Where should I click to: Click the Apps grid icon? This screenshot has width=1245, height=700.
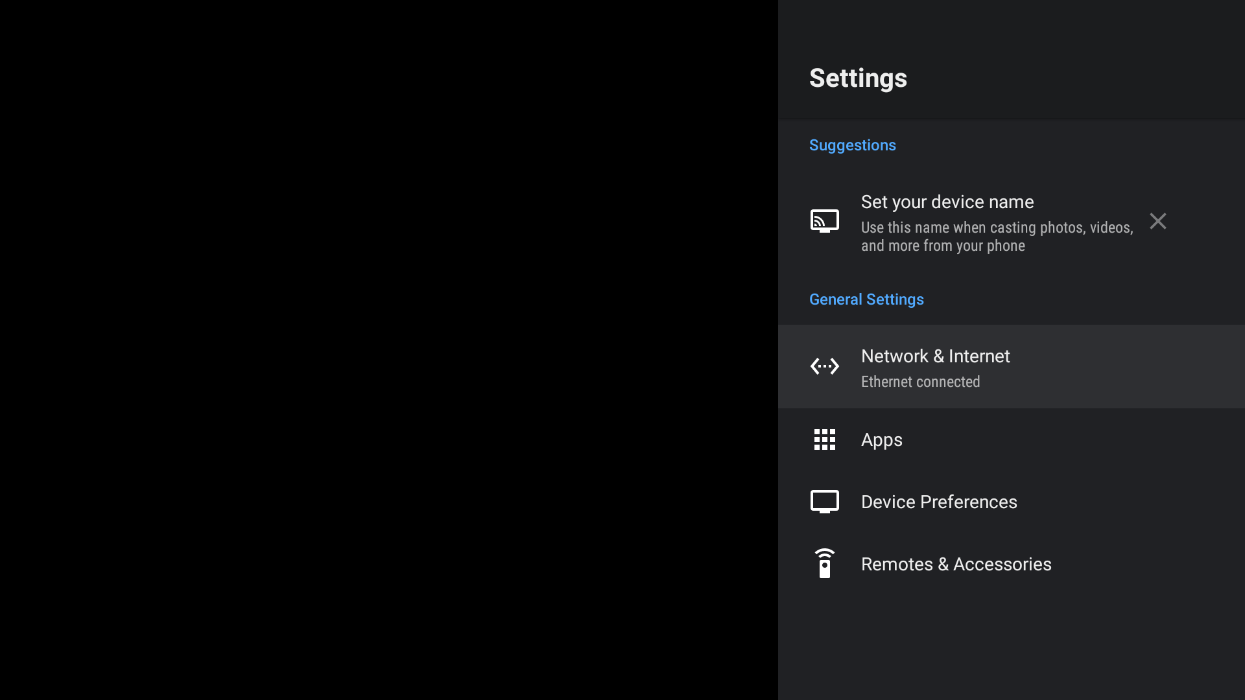pos(824,439)
